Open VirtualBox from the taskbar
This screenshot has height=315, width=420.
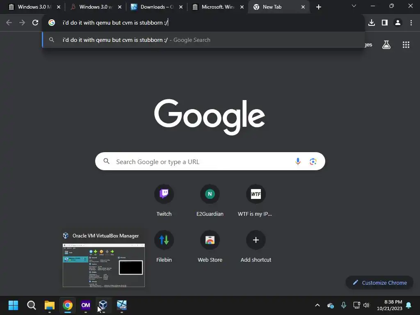point(103,305)
